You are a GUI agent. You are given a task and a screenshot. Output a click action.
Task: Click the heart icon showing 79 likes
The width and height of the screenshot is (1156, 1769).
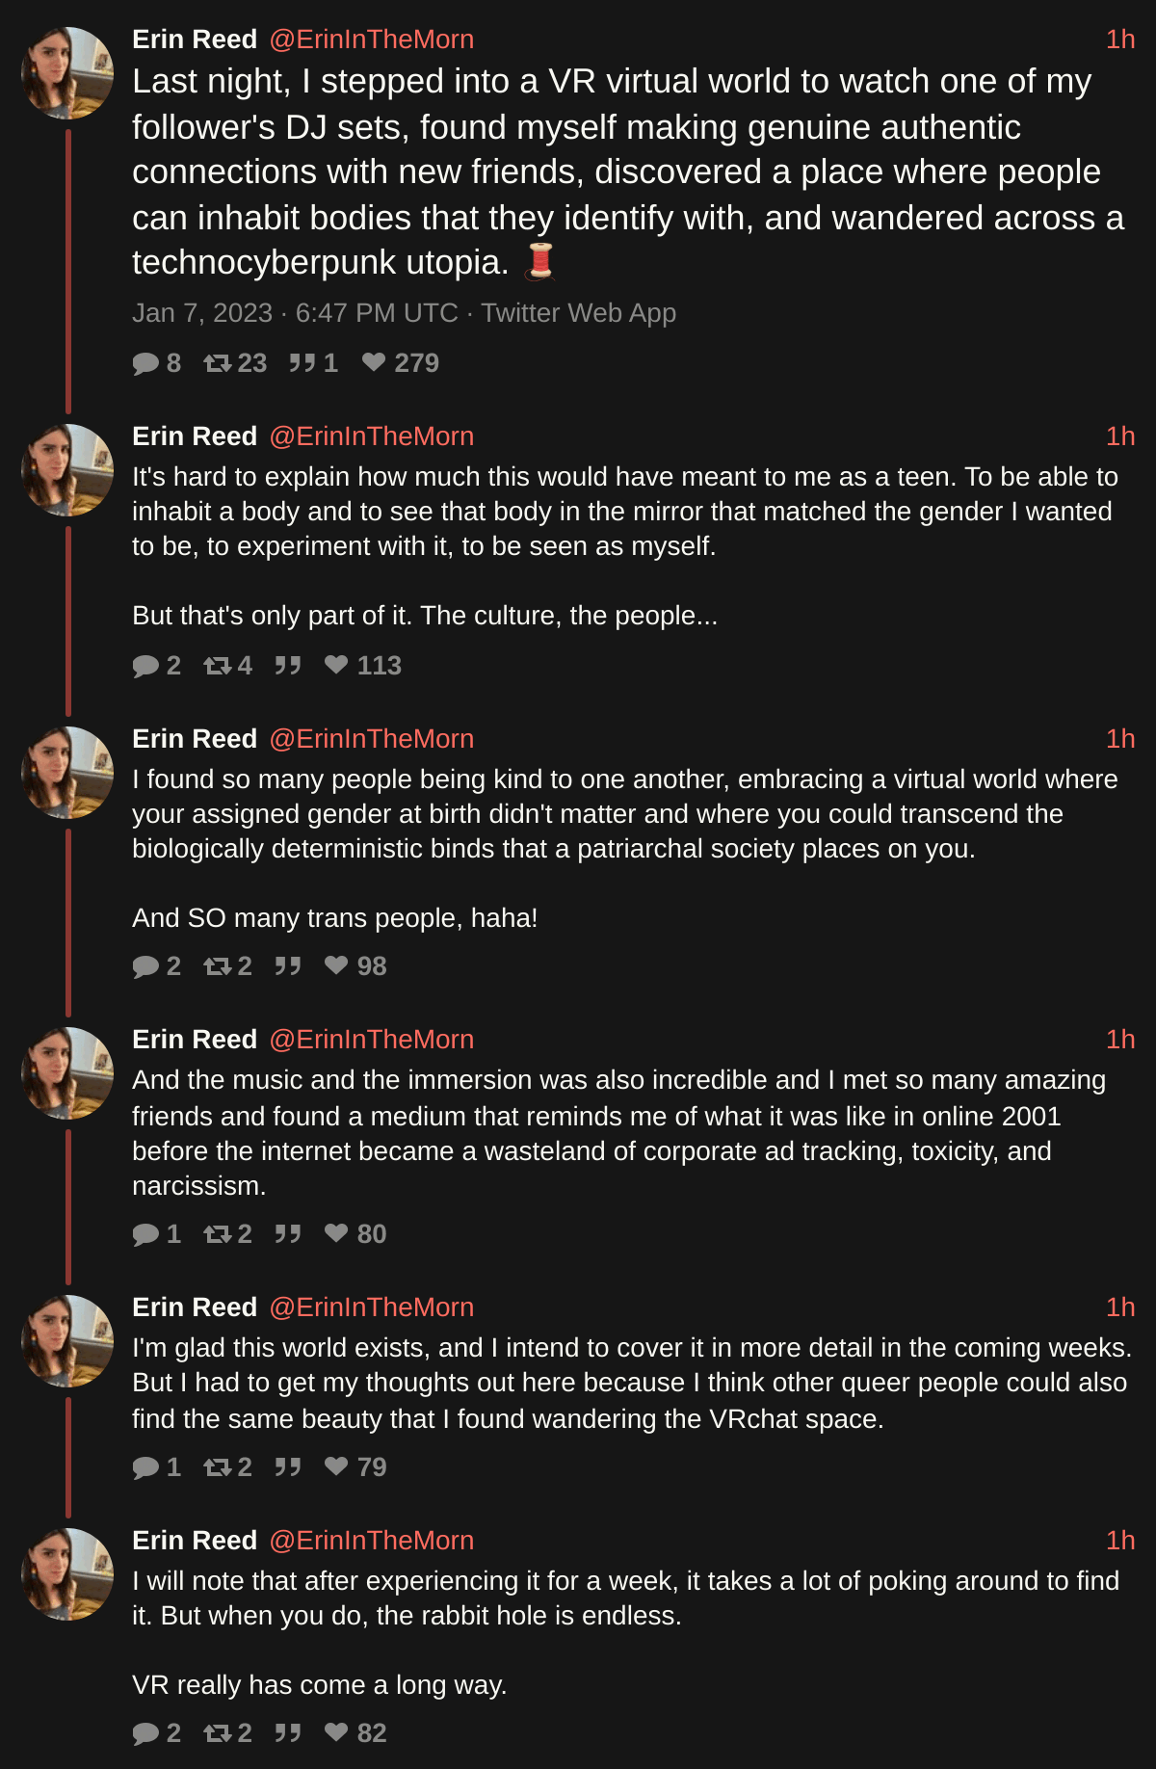[x=336, y=1466]
